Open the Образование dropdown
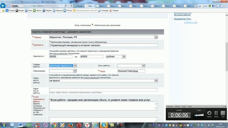The height and width of the screenshot is (128, 228). 63,71
